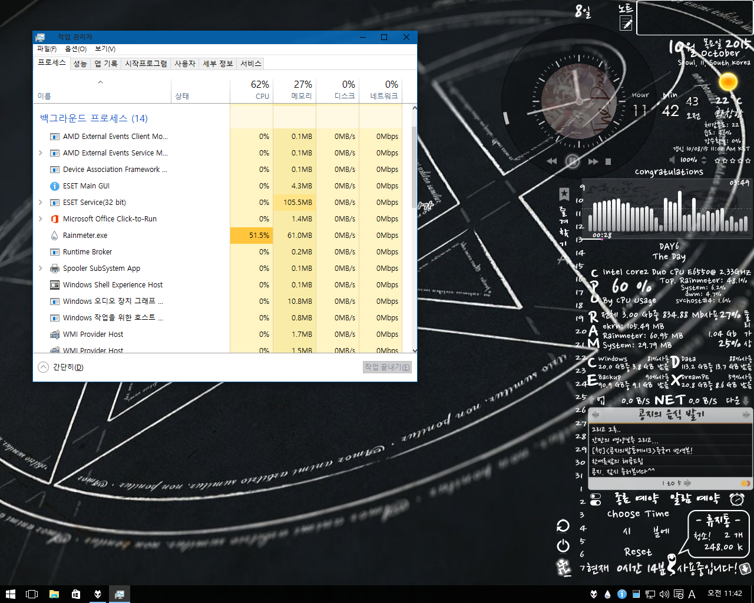Click the sun weather icon
This screenshot has width=754, height=603.
[x=728, y=81]
